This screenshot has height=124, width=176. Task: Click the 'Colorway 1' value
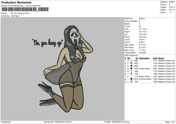16,16
